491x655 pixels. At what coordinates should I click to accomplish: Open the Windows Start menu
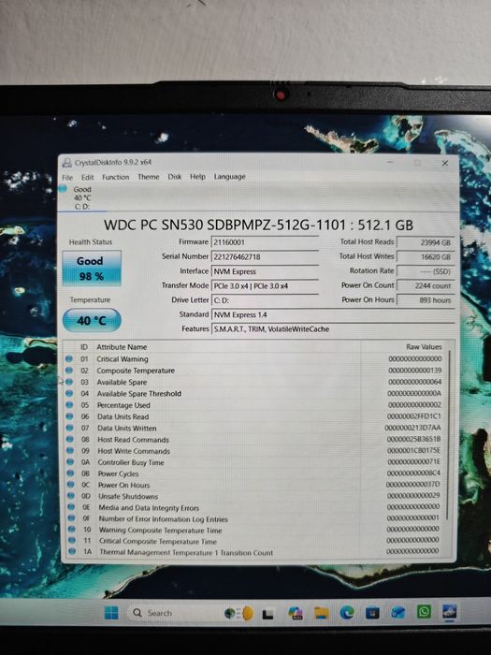click(x=111, y=613)
